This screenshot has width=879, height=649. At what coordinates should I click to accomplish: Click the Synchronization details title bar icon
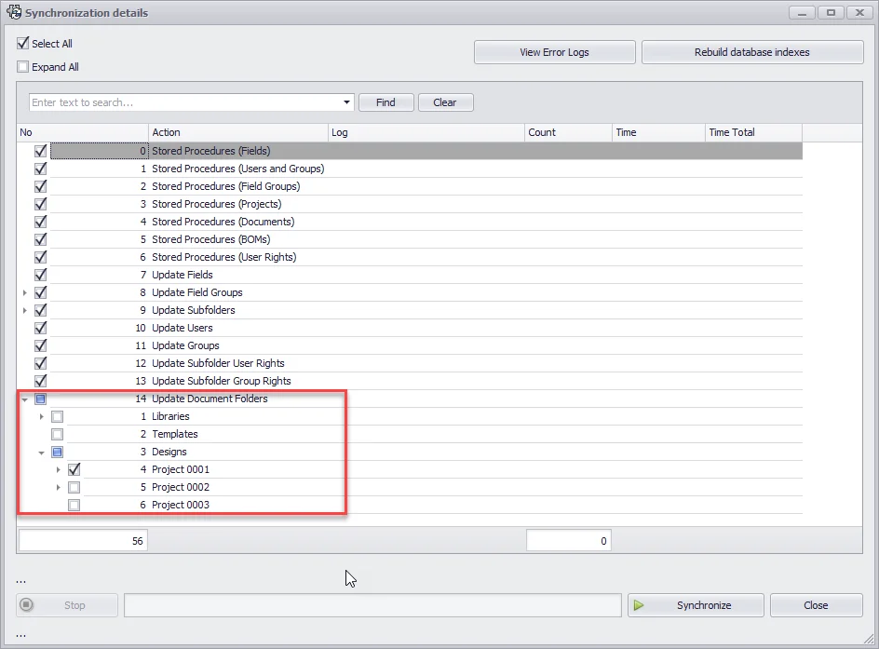click(13, 13)
